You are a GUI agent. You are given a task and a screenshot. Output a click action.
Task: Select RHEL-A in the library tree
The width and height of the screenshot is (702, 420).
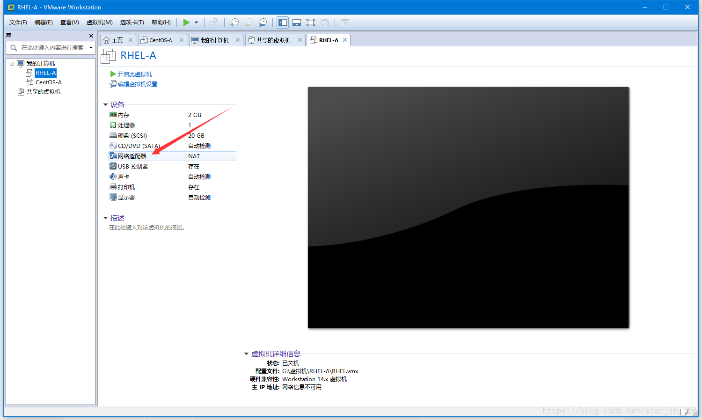[x=45, y=73]
